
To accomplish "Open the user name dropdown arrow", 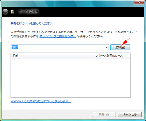I will click(107, 47).
